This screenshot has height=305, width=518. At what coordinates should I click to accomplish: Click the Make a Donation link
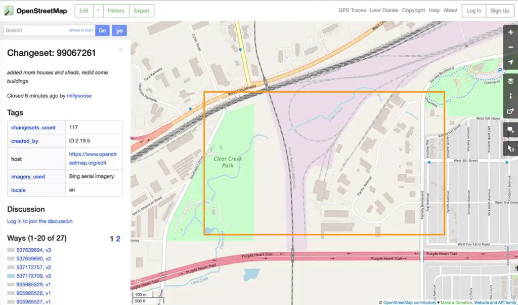pyautogui.click(x=456, y=302)
